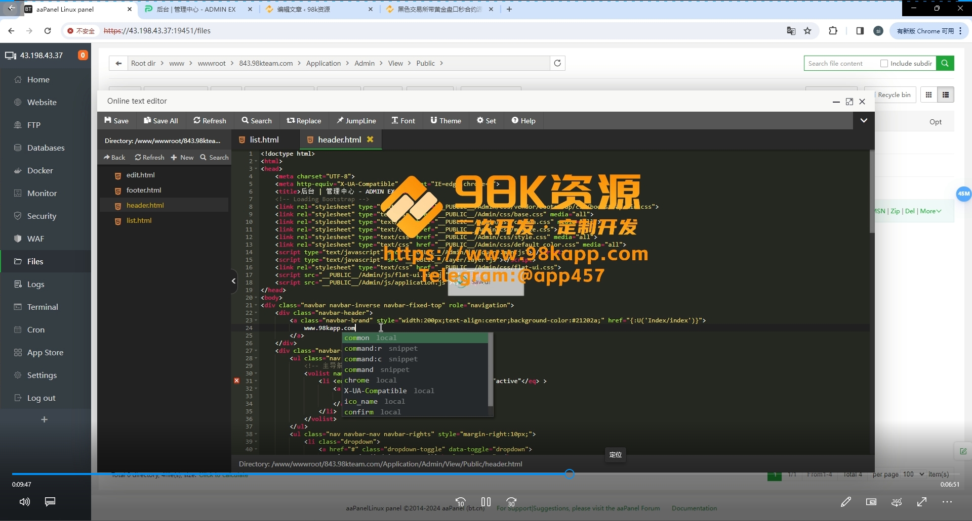
Task: Pause the video playback
Action: 486,502
